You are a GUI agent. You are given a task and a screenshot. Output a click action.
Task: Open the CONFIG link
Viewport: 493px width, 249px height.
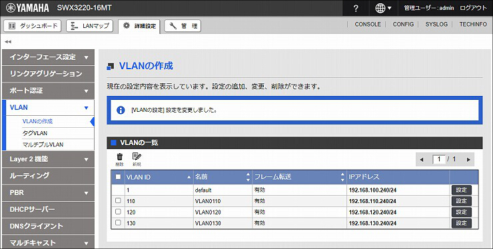403,24
